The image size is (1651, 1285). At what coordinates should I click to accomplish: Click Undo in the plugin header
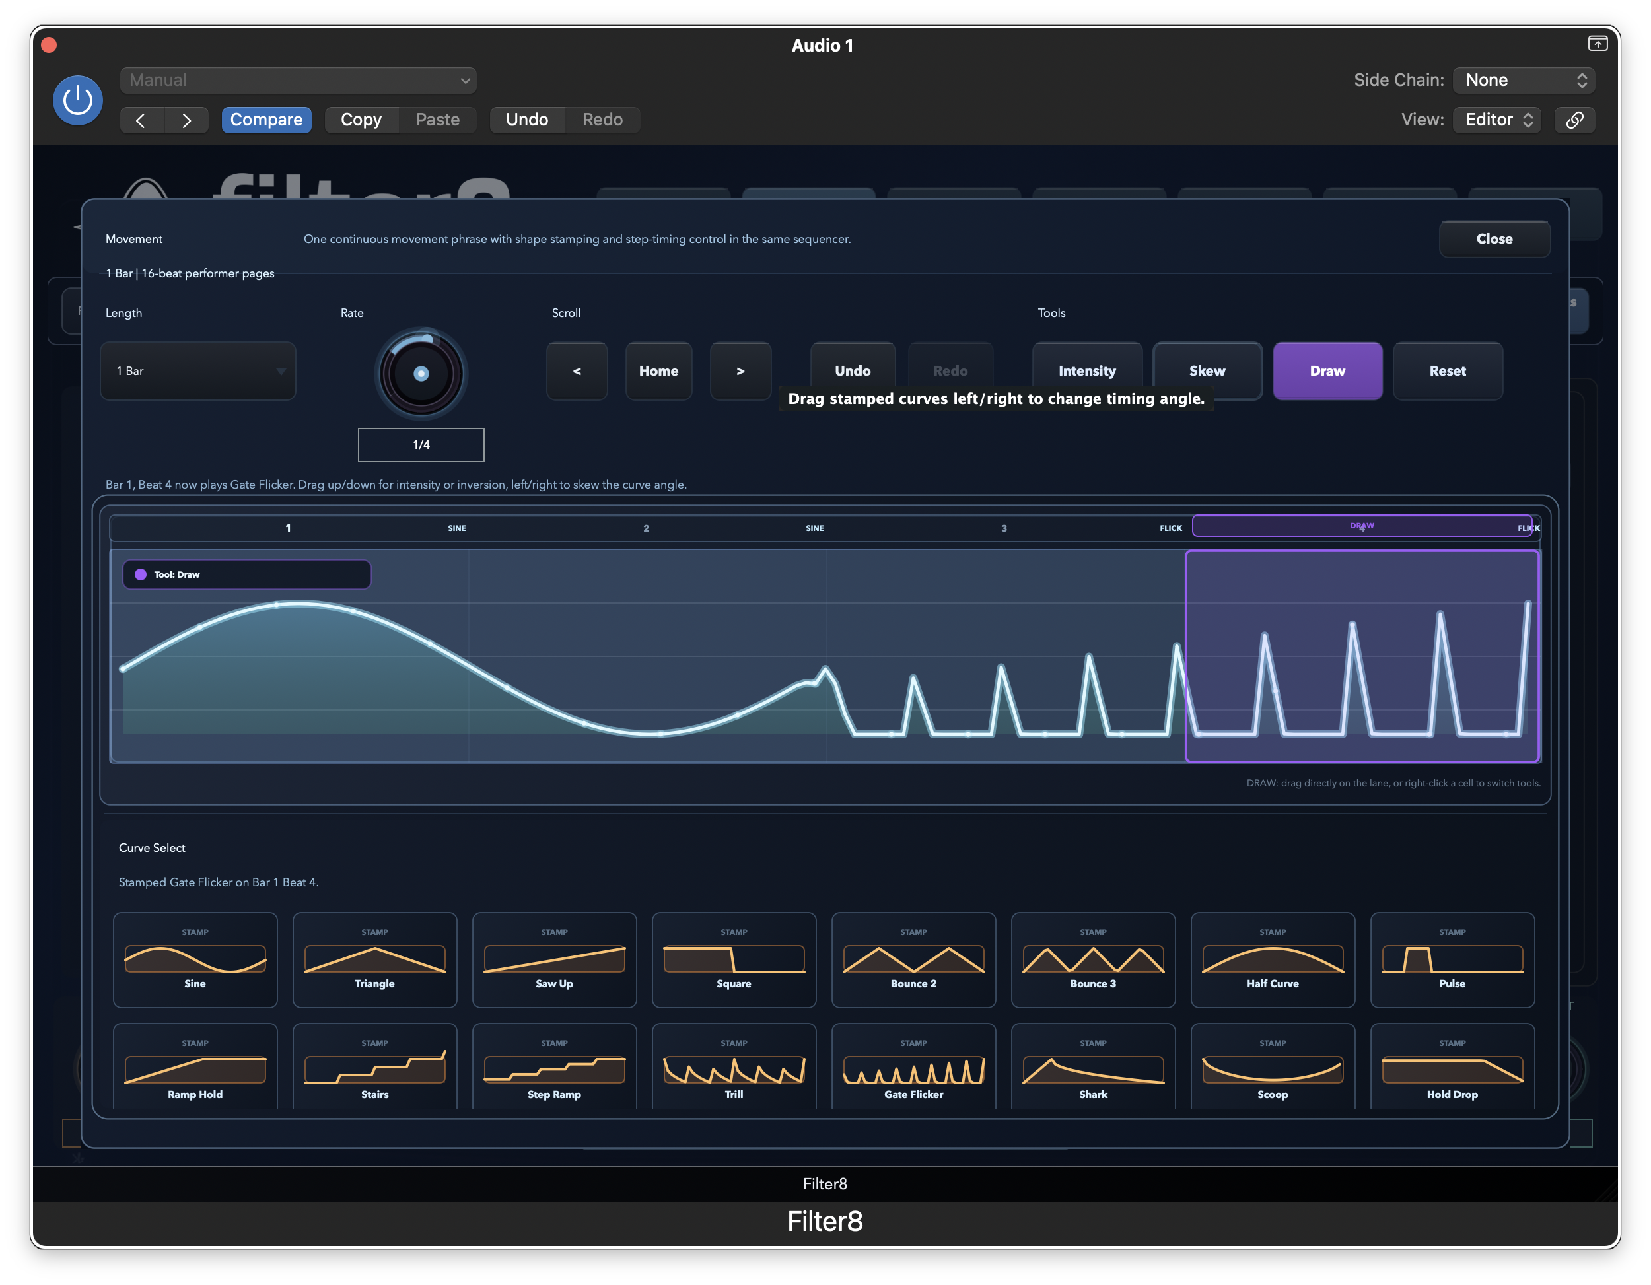pos(527,120)
